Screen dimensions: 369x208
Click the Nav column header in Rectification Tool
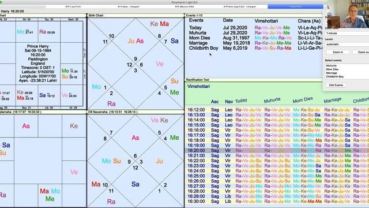pyautogui.click(x=229, y=102)
